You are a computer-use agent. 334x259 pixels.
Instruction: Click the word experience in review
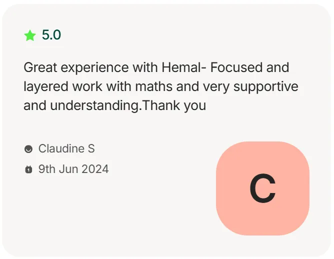click(x=95, y=68)
